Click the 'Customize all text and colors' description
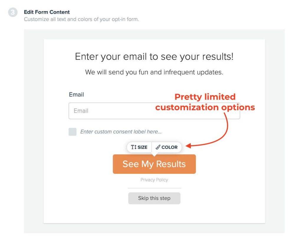 81,19
